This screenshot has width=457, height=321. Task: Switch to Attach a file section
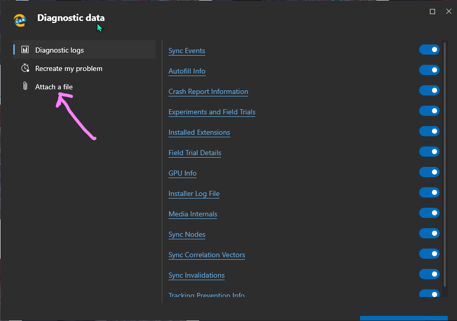coord(54,87)
